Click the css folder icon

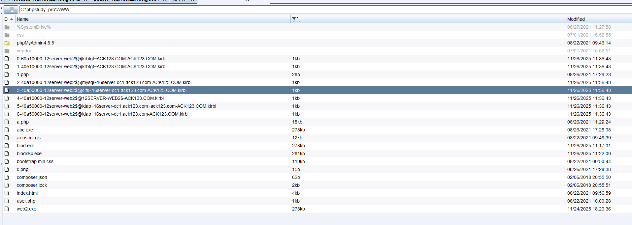click(7, 35)
